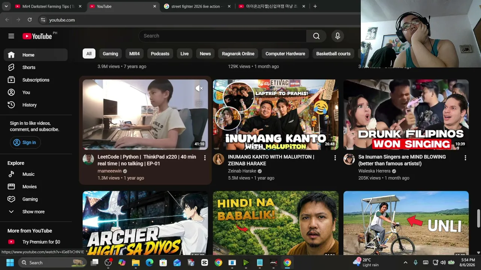The height and width of the screenshot is (270, 481).
Task: Open Movies under Explore
Action: (x=36, y=187)
